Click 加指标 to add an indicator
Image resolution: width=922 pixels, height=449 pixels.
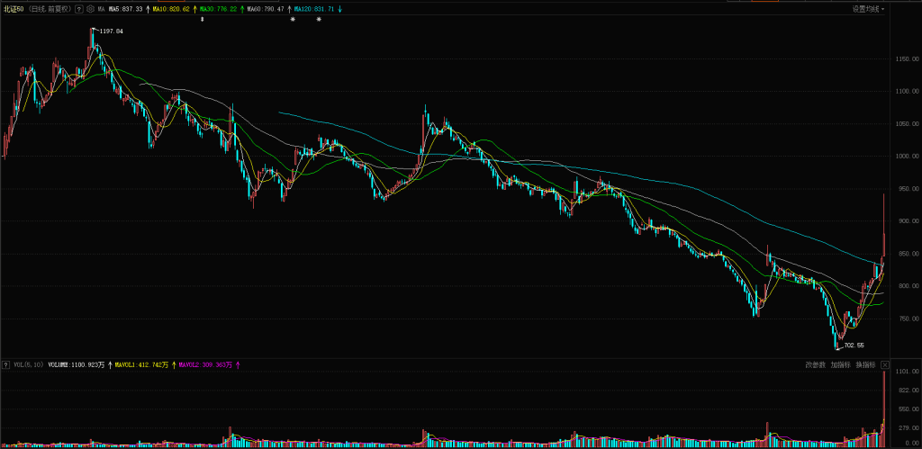point(840,365)
